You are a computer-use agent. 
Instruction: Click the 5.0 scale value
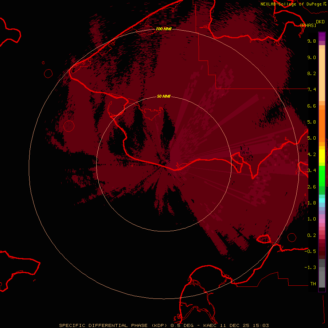312,138
